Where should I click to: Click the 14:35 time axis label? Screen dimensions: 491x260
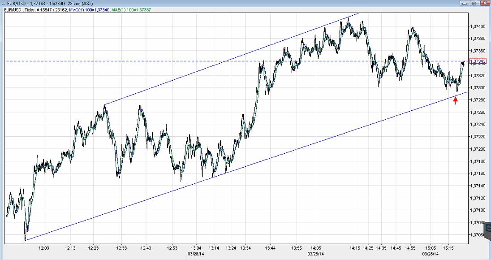point(381,248)
